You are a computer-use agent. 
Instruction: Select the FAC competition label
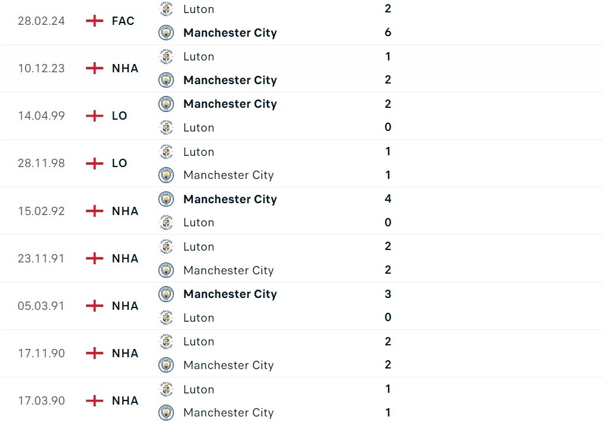tap(123, 21)
